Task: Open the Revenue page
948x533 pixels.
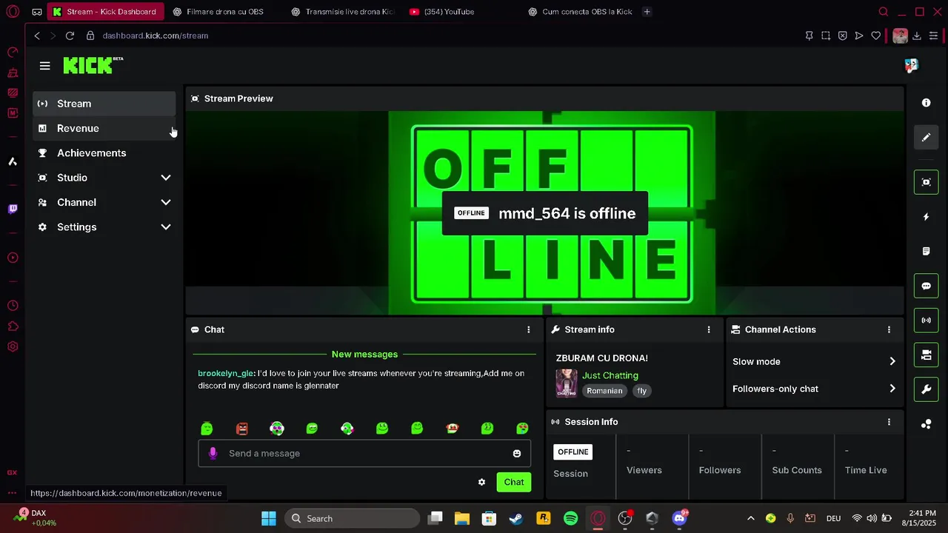Action: [x=104, y=128]
